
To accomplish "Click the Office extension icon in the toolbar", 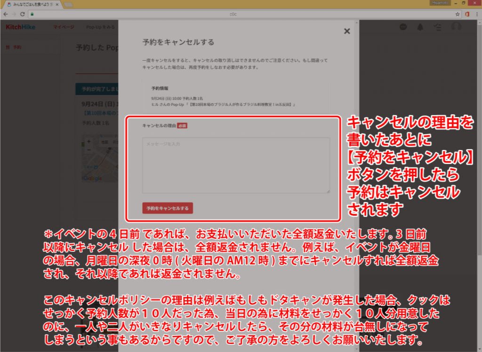I will coord(467,14).
